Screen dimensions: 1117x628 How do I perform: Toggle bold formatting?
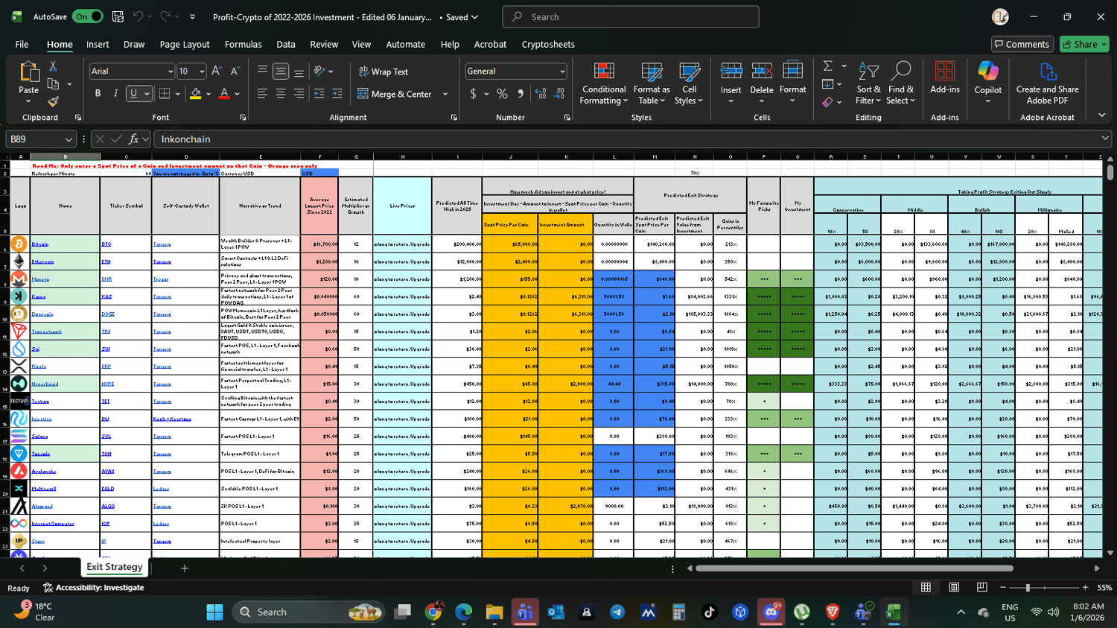(98, 94)
